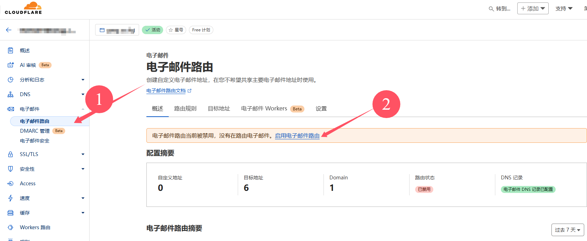Click the DNS network icon
Image resolution: width=587 pixels, height=241 pixels.
[x=10, y=94]
